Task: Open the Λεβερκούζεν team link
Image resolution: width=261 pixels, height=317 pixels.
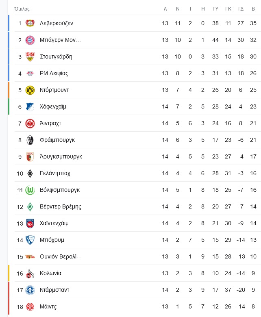Action: click(x=57, y=23)
